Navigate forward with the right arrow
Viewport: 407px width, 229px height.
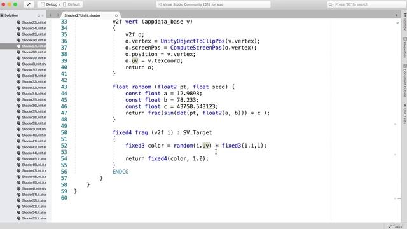click(x=58, y=15)
